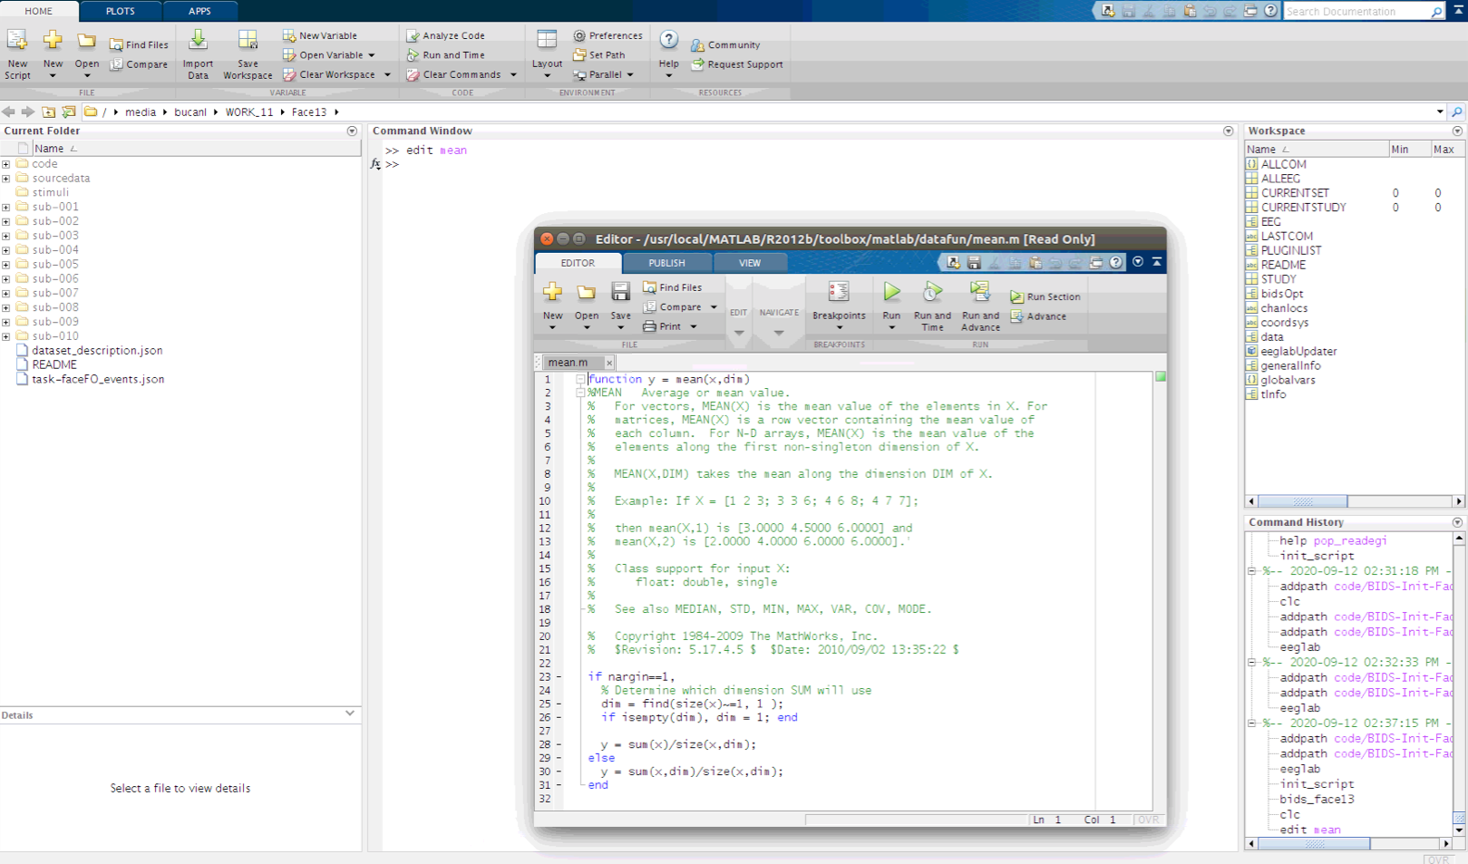Open the Clear Commands dropdown arrow
The height and width of the screenshot is (864, 1468).
tap(513, 74)
